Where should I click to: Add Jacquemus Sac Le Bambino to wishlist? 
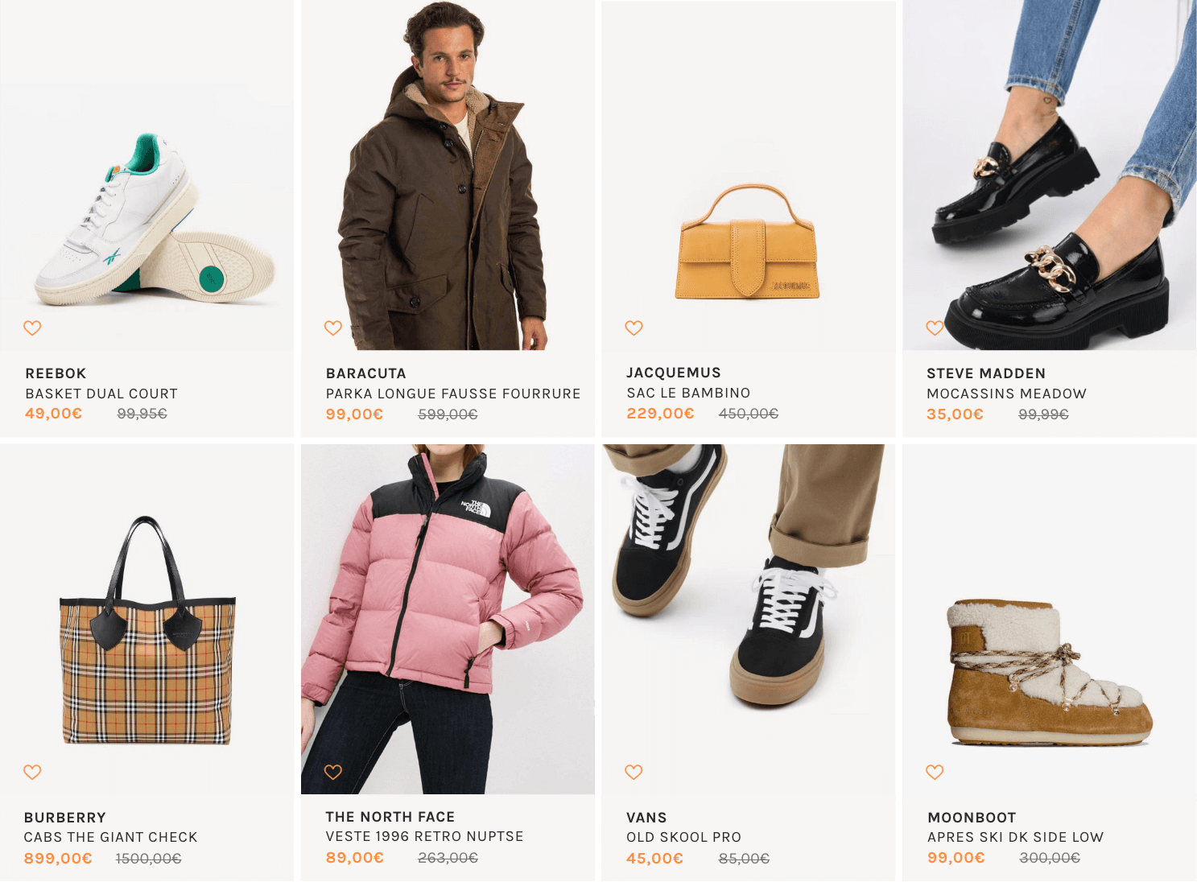pos(634,328)
